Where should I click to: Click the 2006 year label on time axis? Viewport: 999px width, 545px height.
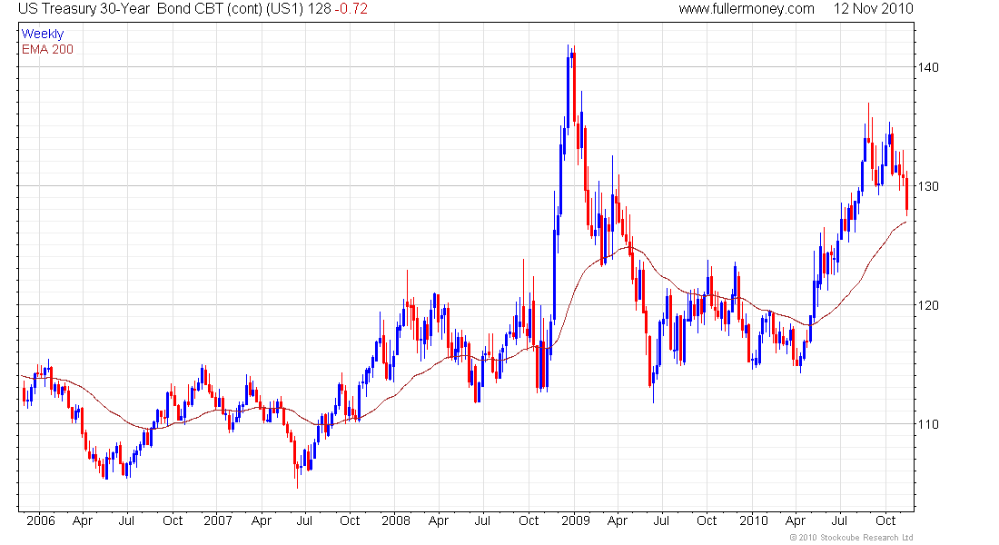[x=41, y=520]
